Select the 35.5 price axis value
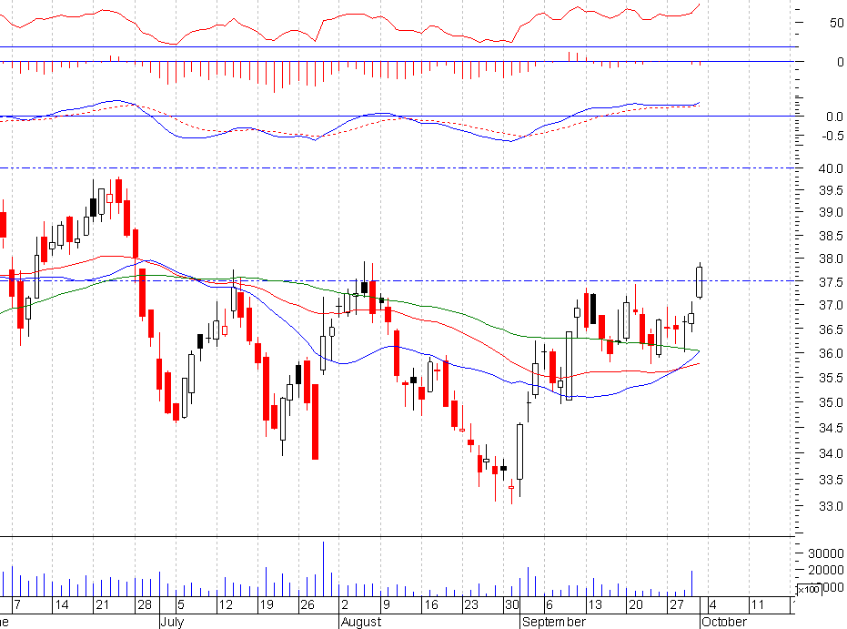Screen dimensions: 847x629 coord(831,378)
